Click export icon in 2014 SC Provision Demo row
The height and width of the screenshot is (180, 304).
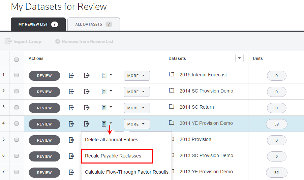pos(87,92)
